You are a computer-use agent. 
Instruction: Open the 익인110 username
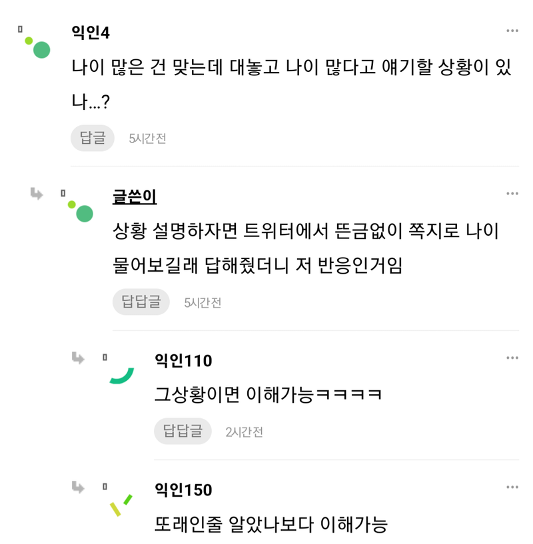click(183, 361)
